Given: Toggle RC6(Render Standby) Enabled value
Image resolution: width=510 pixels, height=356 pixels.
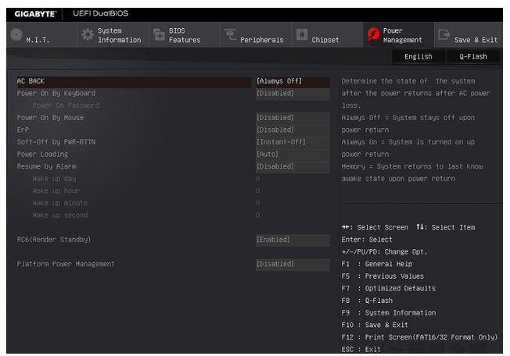Looking at the screenshot, I should click(x=292, y=240).
